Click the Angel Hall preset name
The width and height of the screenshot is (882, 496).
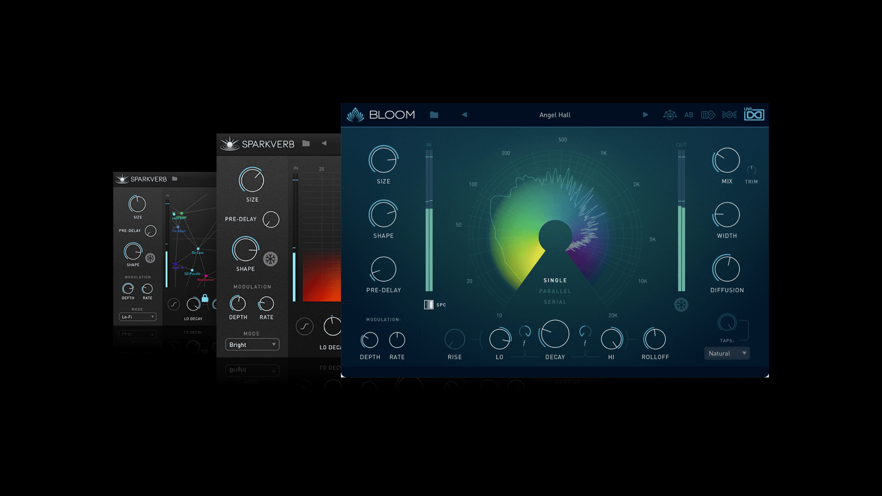[x=554, y=115]
